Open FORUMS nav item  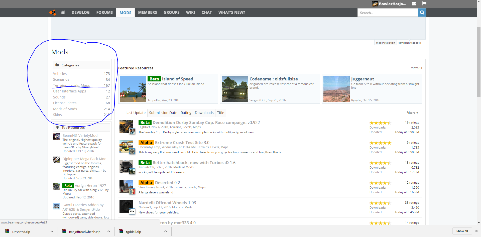pos(104,13)
